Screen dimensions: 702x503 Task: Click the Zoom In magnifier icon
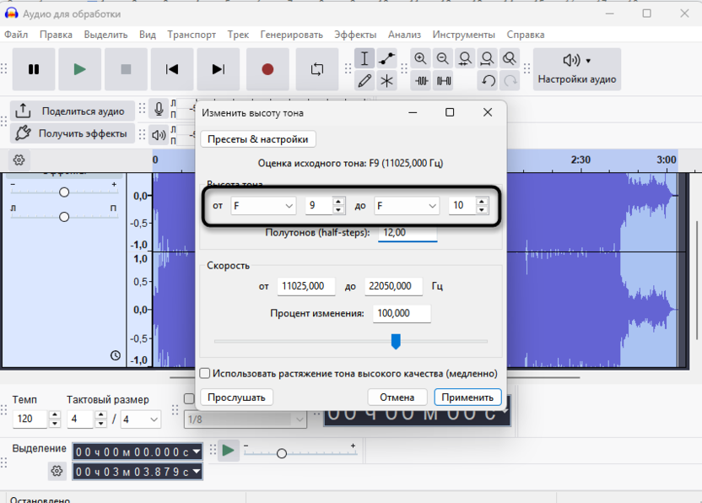point(420,58)
